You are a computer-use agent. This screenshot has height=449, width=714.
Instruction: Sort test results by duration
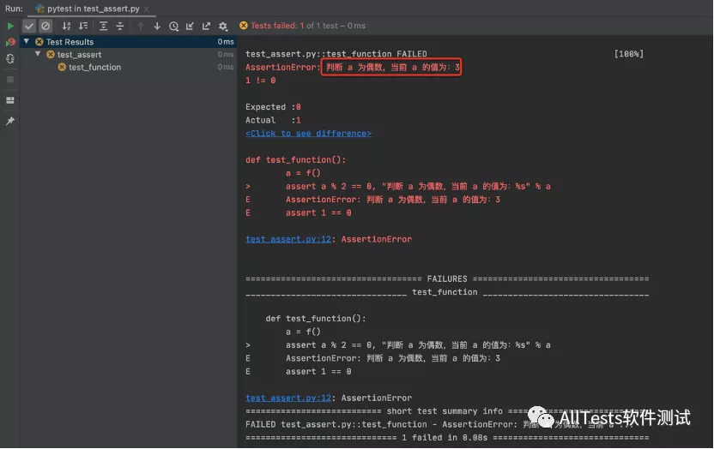[x=83, y=26]
